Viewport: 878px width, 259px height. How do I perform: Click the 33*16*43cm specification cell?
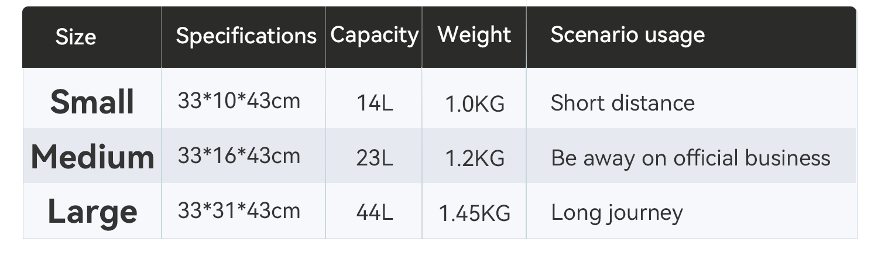[239, 156]
